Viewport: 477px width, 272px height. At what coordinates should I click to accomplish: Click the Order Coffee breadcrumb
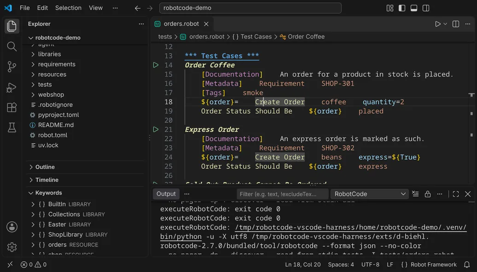point(302,36)
